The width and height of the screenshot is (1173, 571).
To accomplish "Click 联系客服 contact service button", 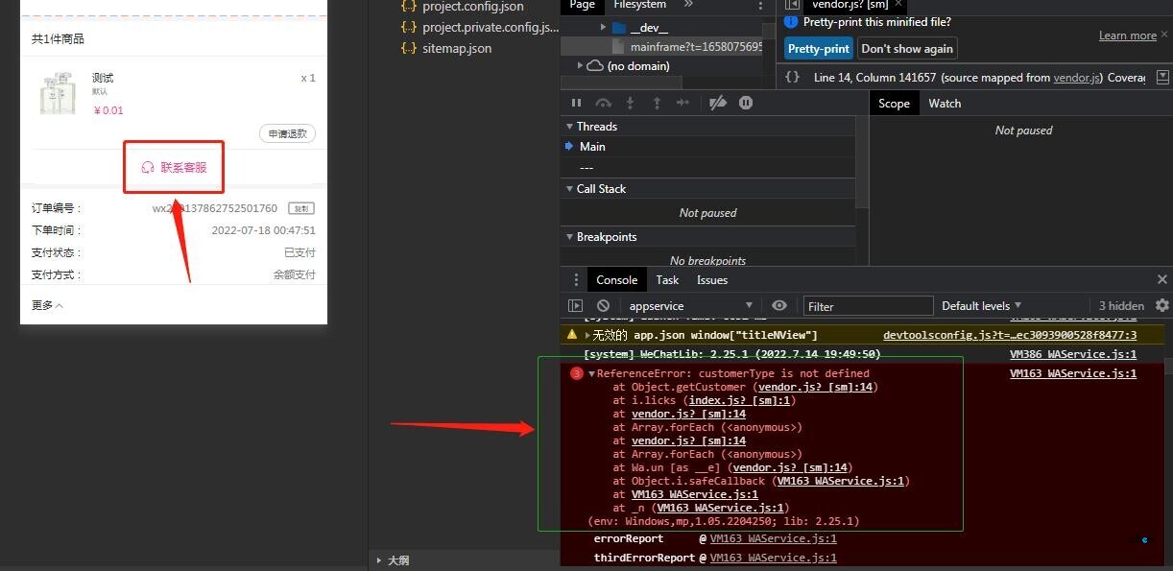I will 174,167.
